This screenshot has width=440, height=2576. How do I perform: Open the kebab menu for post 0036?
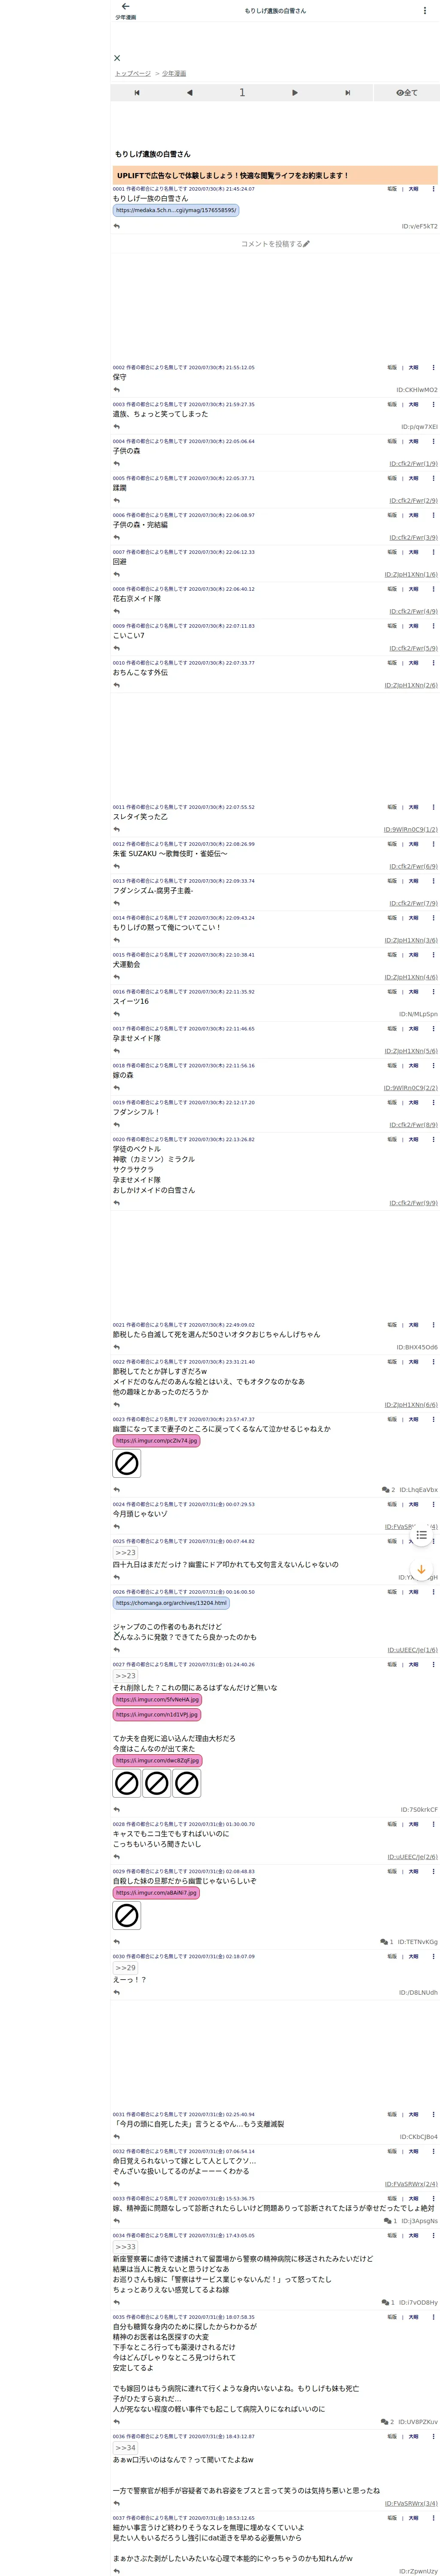click(433, 2437)
